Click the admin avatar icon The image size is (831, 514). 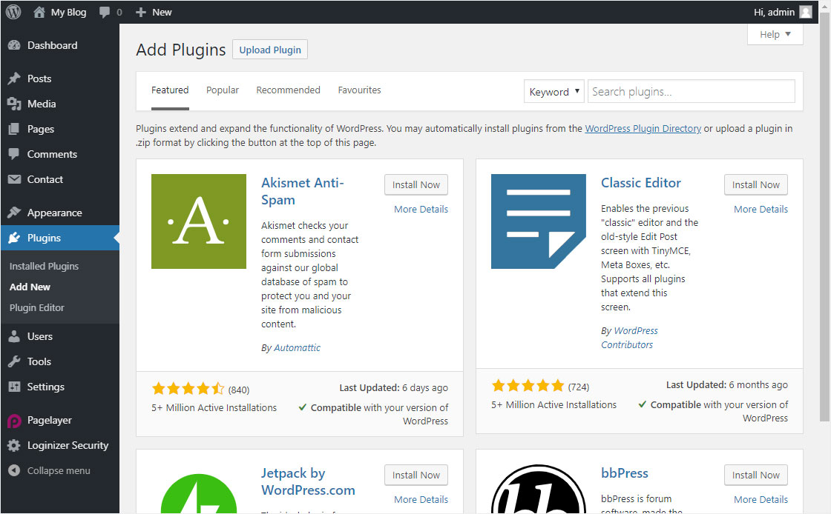(x=806, y=12)
